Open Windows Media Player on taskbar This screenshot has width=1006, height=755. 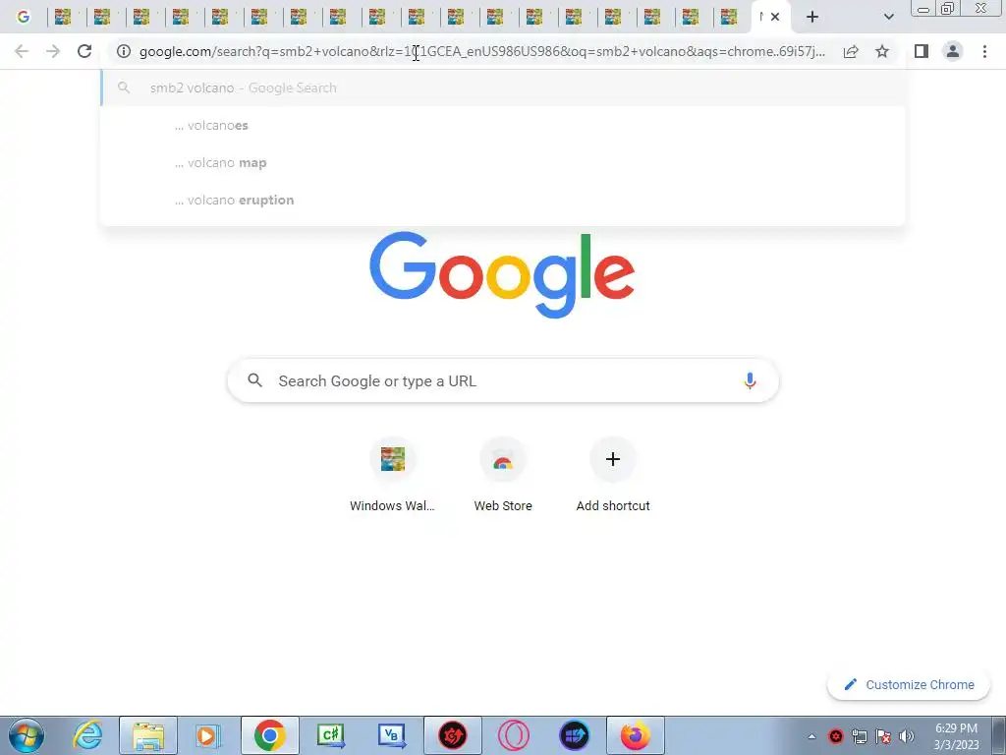[208, 735]
